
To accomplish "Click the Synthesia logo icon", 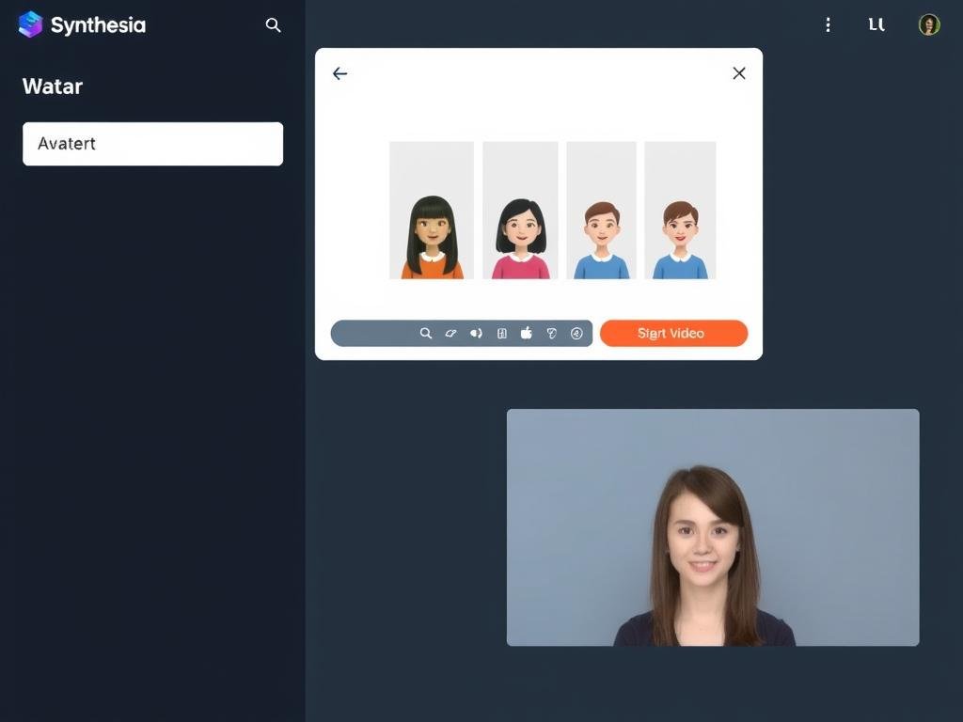I will pyautogui.click(x=29, y=24).
